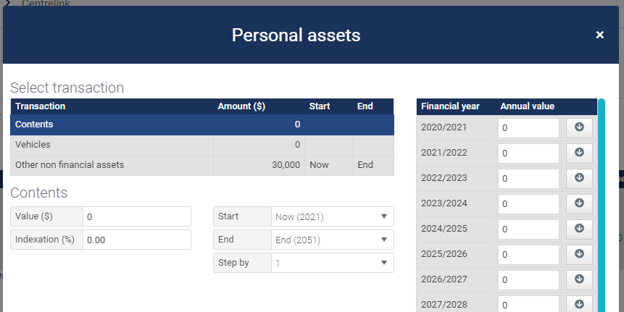The height and width of the screenshot is (312, 624).
Task: Open the Start year dropdown
Action: coord(333,216)
